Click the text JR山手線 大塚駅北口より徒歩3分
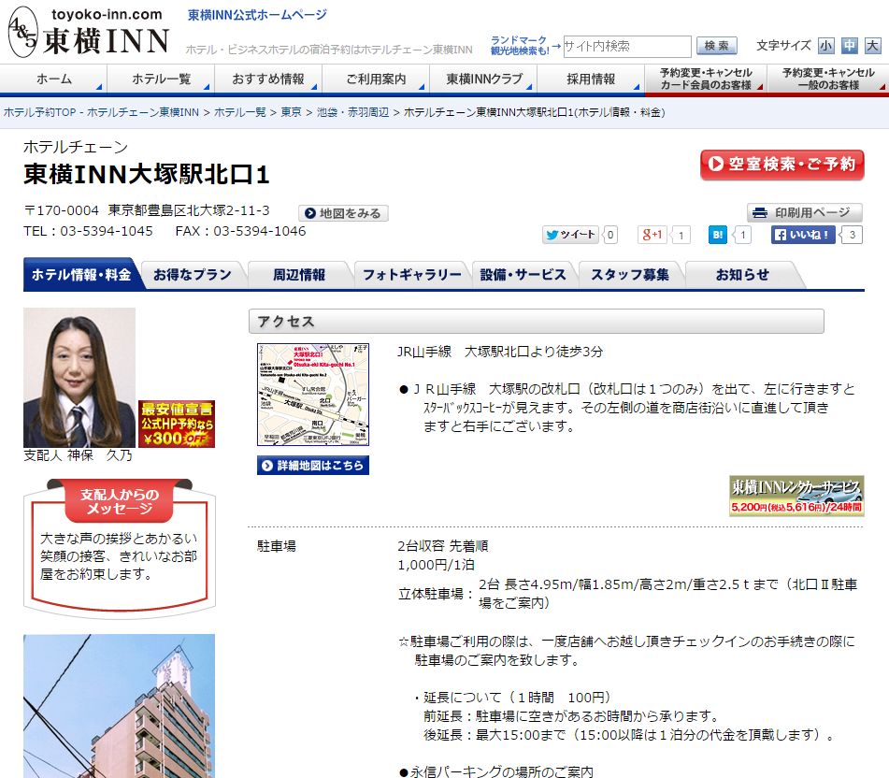This screenshot has height=778, width=889. coord(500,352)
